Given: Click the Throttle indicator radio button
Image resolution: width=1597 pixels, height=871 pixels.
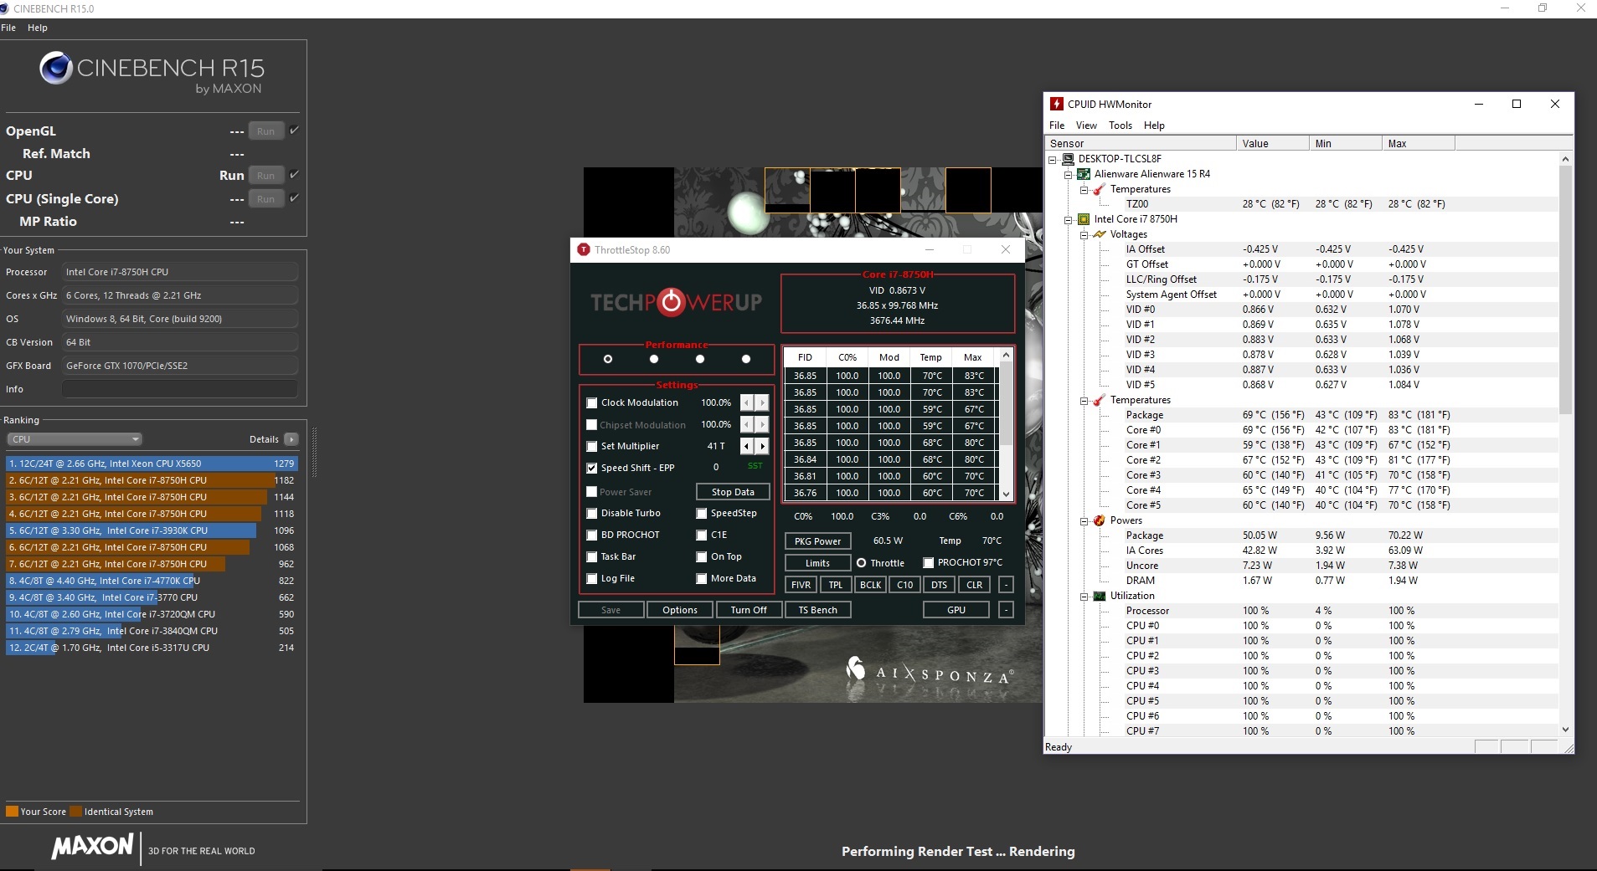Looking at the screenshot, I should (x=861, y=562).
